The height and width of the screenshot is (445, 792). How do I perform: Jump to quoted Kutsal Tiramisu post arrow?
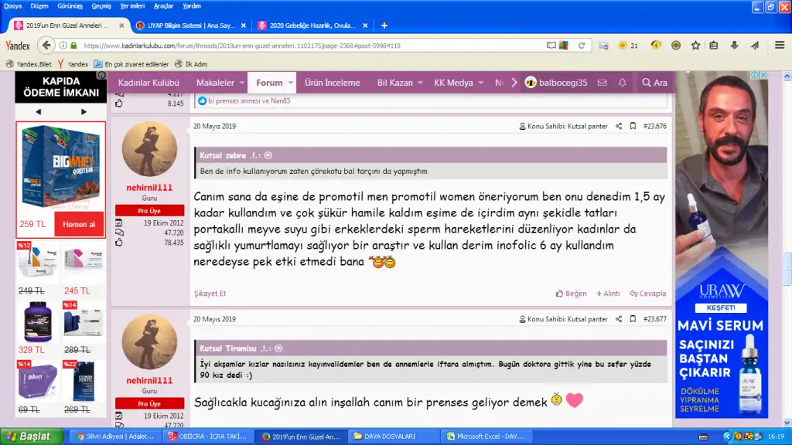coord(278,348)
